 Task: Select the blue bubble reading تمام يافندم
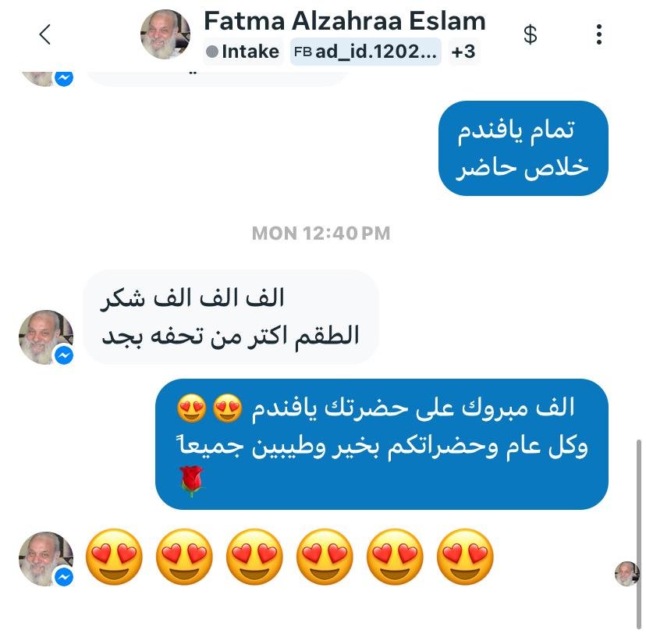[524, 148]
